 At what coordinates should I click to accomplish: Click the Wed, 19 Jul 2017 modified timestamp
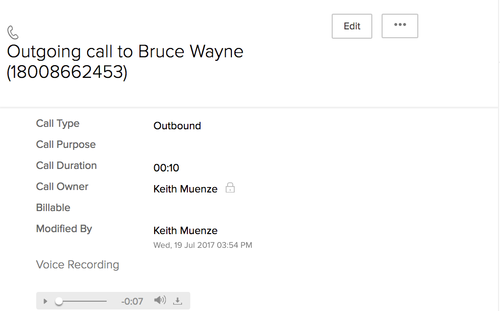click(x=203, y=245)
